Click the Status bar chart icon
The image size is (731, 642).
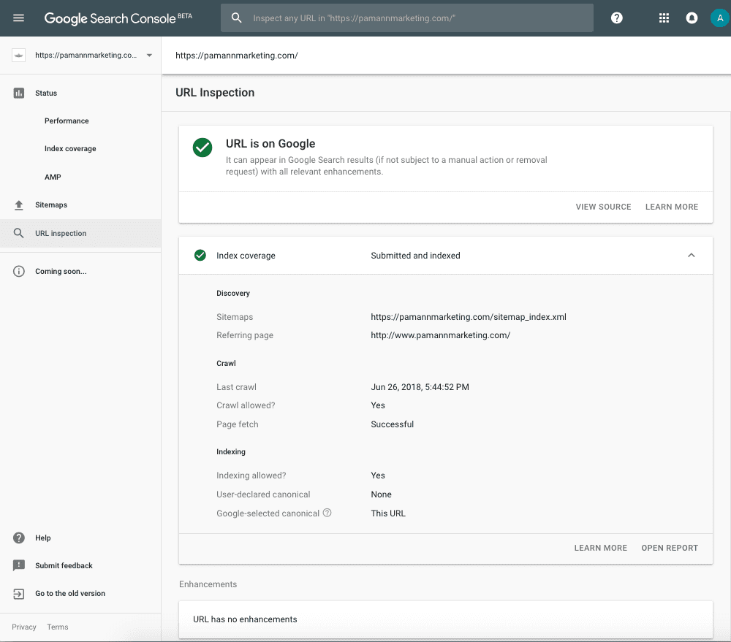(19, 93)
